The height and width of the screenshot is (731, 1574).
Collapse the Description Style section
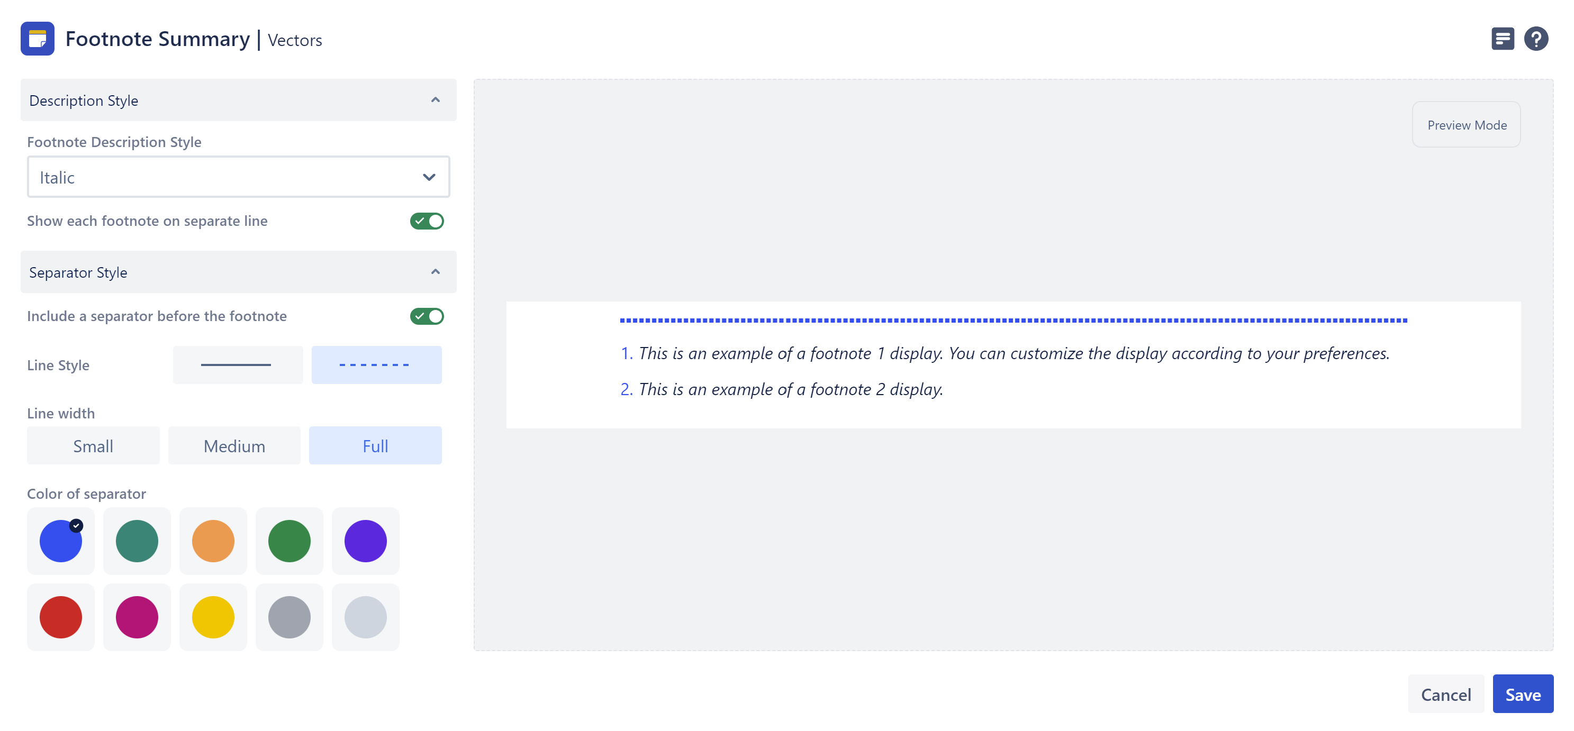point(435,99)
